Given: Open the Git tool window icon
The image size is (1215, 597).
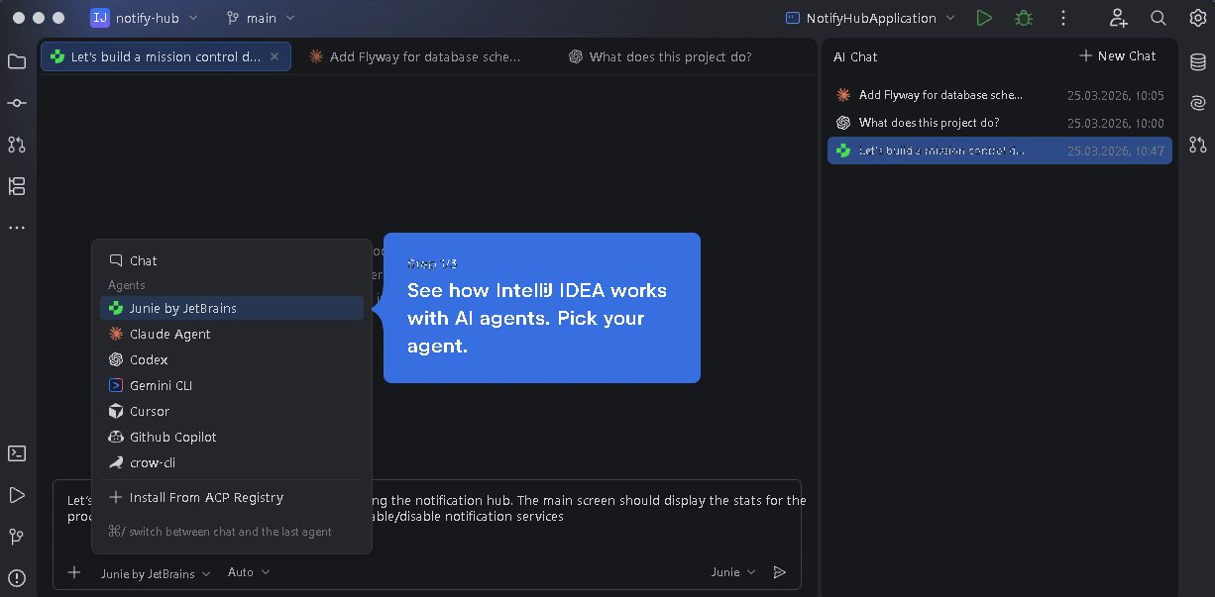Looking at the screenshot, I should 17,537.
